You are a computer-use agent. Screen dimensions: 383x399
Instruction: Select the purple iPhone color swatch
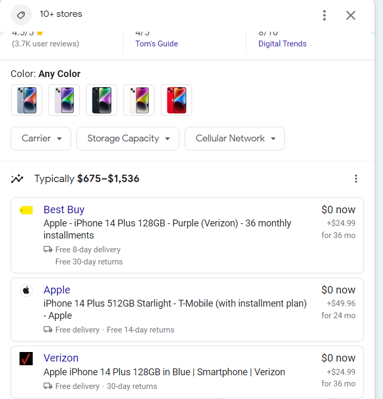tap(64, 100)
